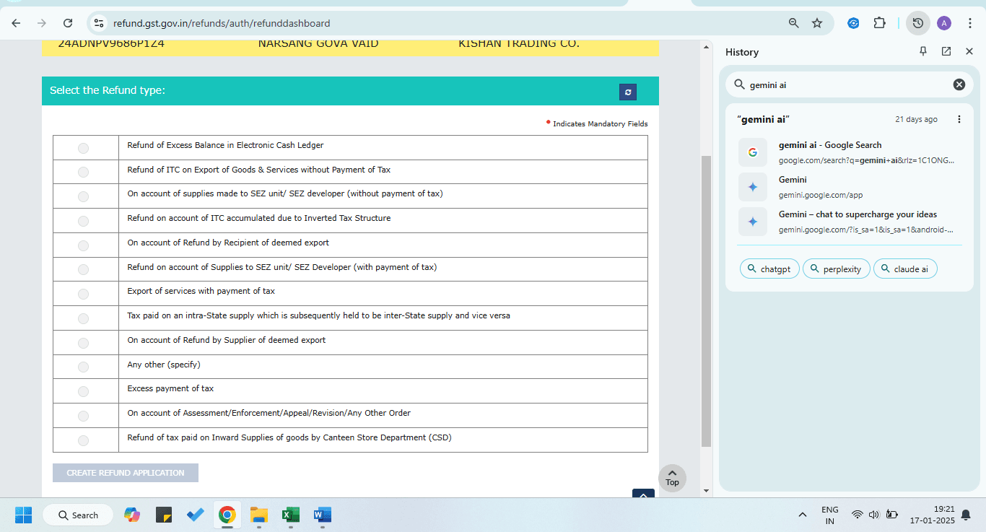Viewport: 986px width, 532px height.
Task: Click the perplexity search suggestion chip
Action: [836, 269]
